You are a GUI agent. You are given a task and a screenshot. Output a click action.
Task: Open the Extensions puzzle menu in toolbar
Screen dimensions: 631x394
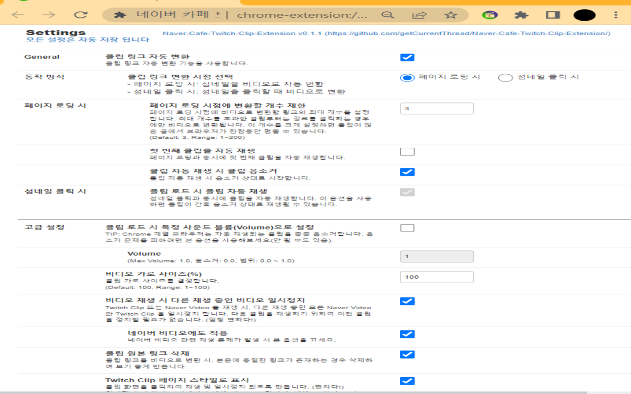tap(521, 15)
